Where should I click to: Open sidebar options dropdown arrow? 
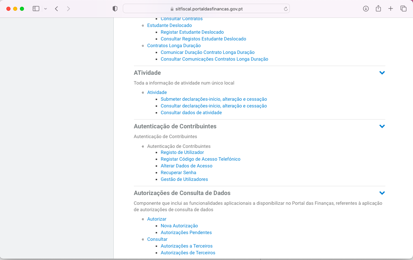pyautogui.click(x=46, y=9)
